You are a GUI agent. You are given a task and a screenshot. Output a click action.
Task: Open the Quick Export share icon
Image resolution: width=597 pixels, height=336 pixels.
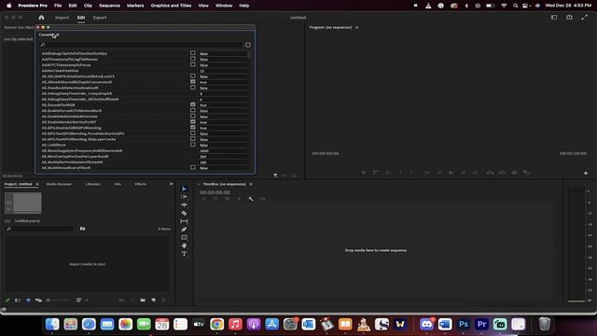(569, 18)
